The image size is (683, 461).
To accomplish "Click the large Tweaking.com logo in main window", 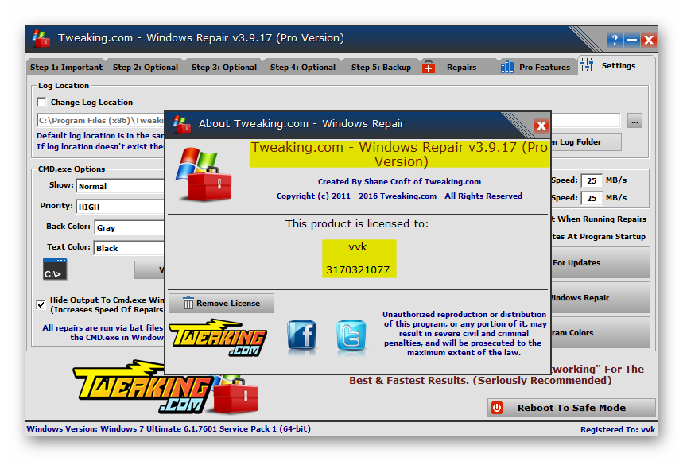I will (x=144, y=386).
